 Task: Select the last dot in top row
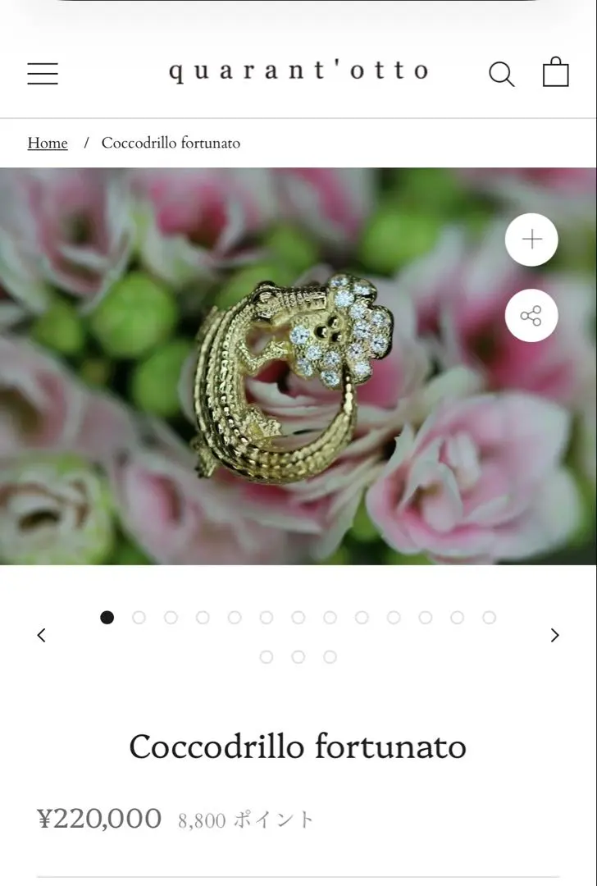[489, 618]
